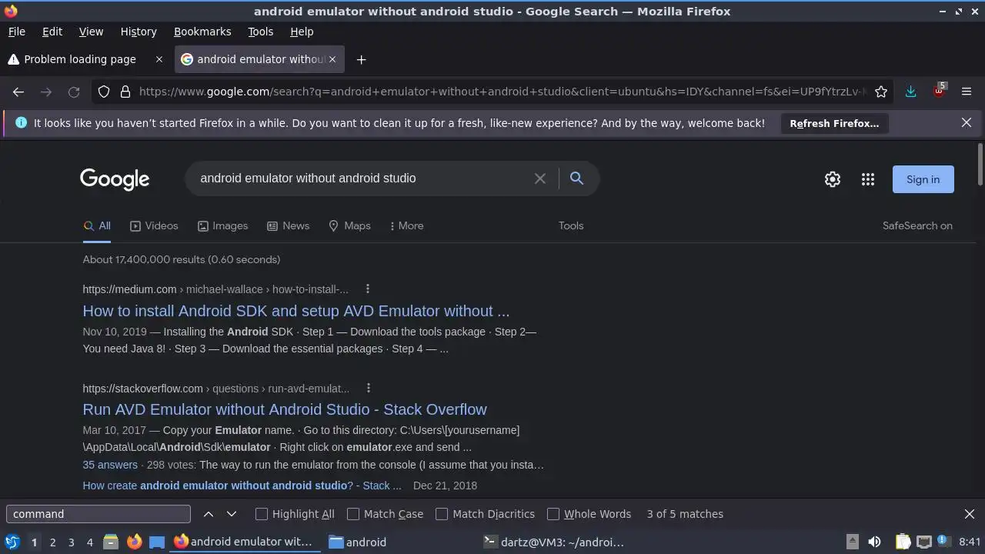Image resolution: width=985 pixels, height=554 pixels.
Task: Click the URL address bar
Action: 500,92
